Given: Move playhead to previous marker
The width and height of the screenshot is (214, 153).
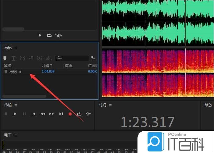Looking at the screenshot, I should 33,114.
